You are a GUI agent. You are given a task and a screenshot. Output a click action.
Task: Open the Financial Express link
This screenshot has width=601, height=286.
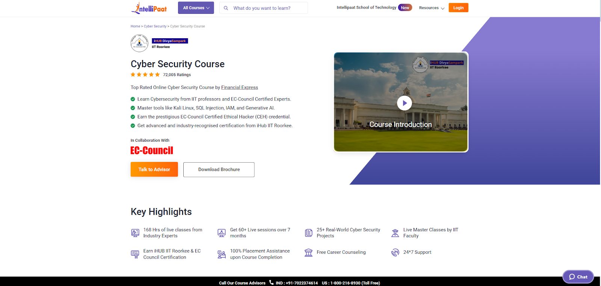coord(240,87)
